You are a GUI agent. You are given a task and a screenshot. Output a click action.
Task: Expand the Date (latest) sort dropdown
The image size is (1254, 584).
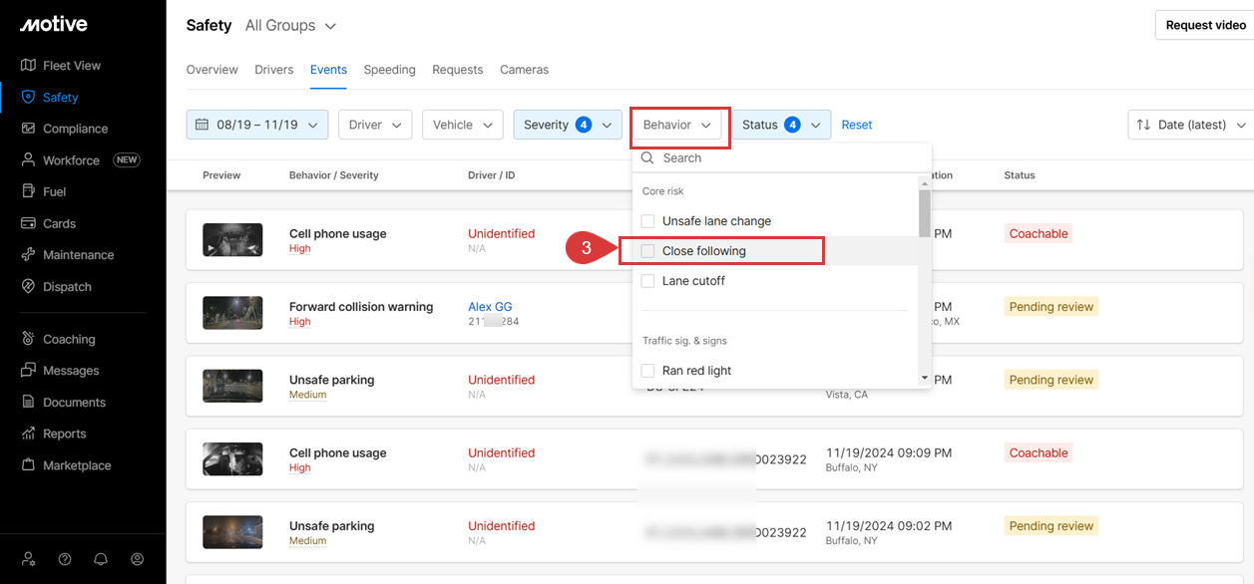point(1191,125)
